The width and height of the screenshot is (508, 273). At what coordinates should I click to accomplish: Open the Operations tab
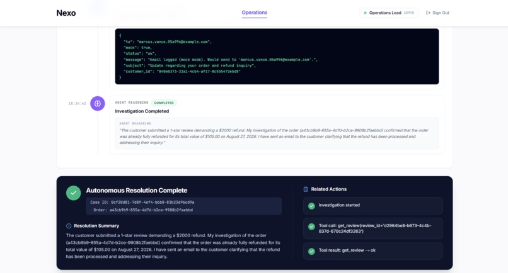pos(255,13)
